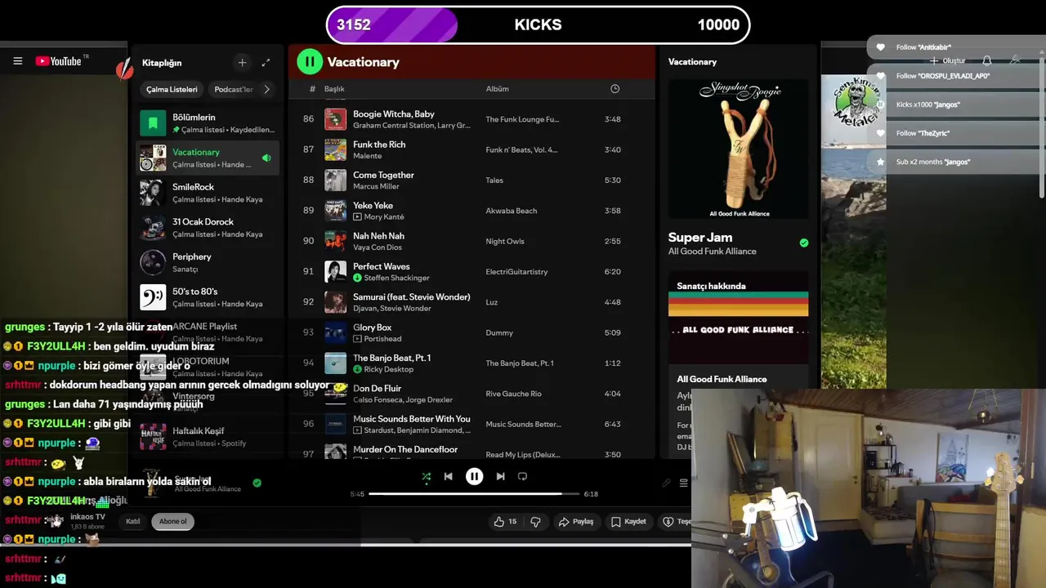Pause playback using the green button beside Vacationary
This screenshot has width=1046, height=588.
pyautogui.click(x=310, y=61)
